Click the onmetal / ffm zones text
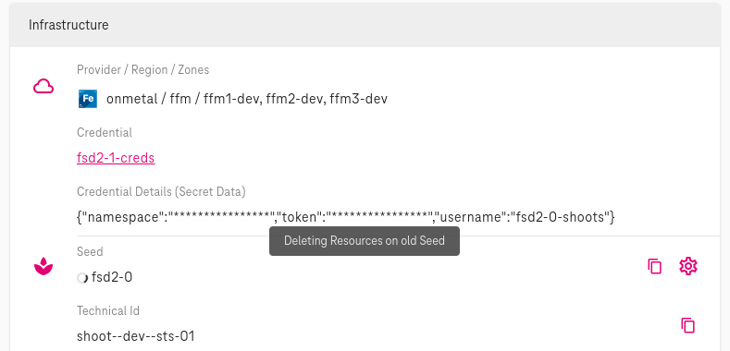The height and width of the screenshot is (351, 730). (247, 99)
